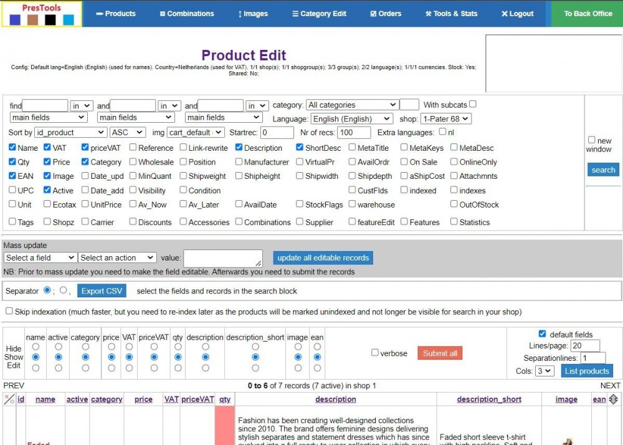Select Edit radio for qty column

coord(178,368)
